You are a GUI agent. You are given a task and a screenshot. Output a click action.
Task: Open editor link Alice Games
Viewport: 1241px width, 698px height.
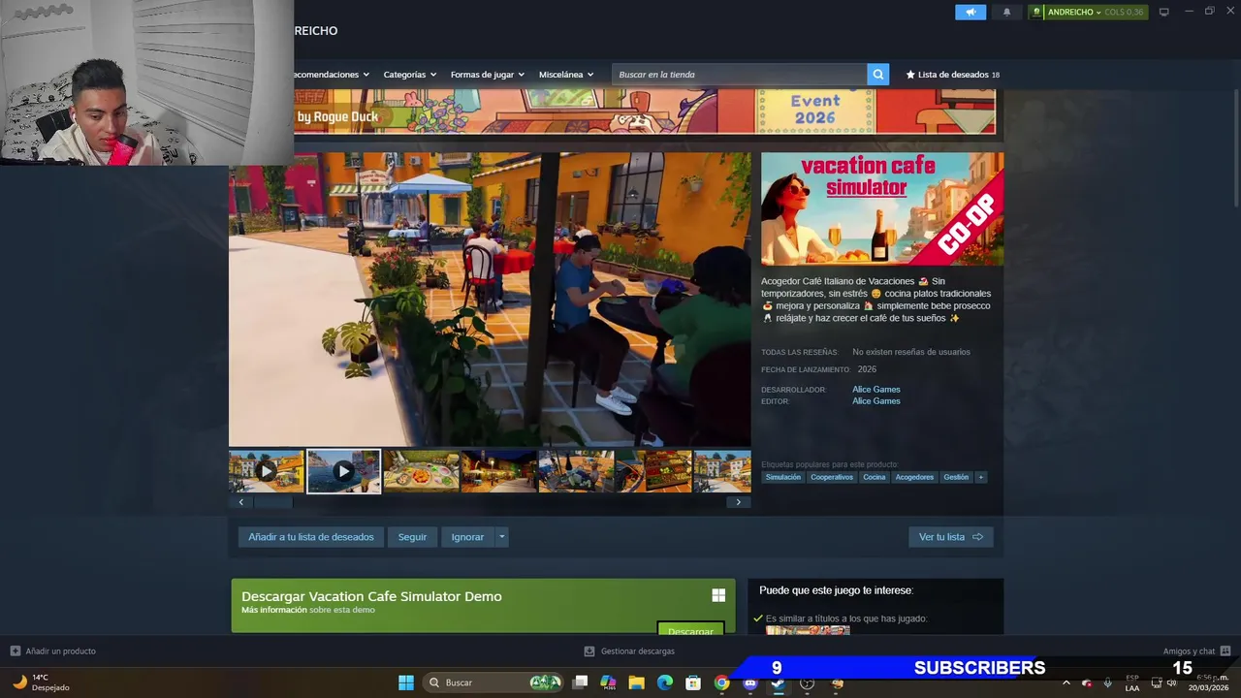click(x=876, y=401)
